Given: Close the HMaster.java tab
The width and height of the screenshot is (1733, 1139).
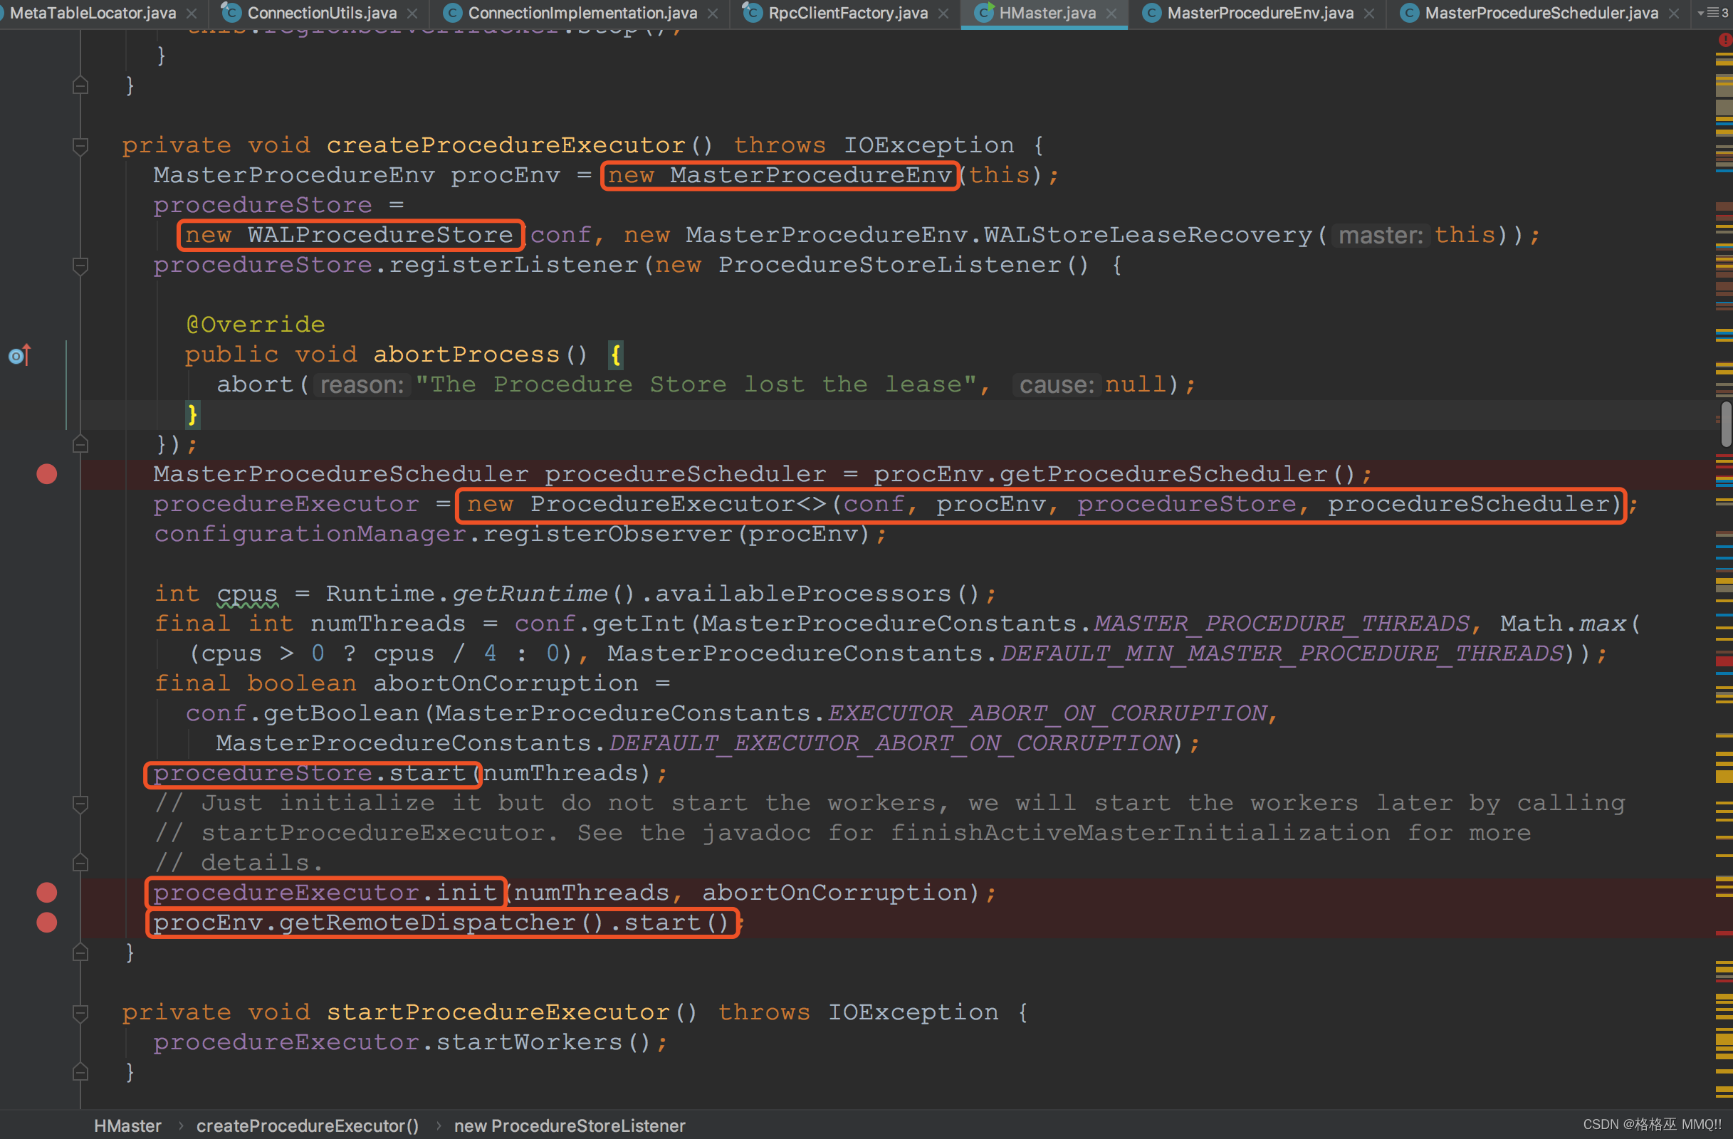Looking at the screenshot, I should click(x=1112, y=13).
